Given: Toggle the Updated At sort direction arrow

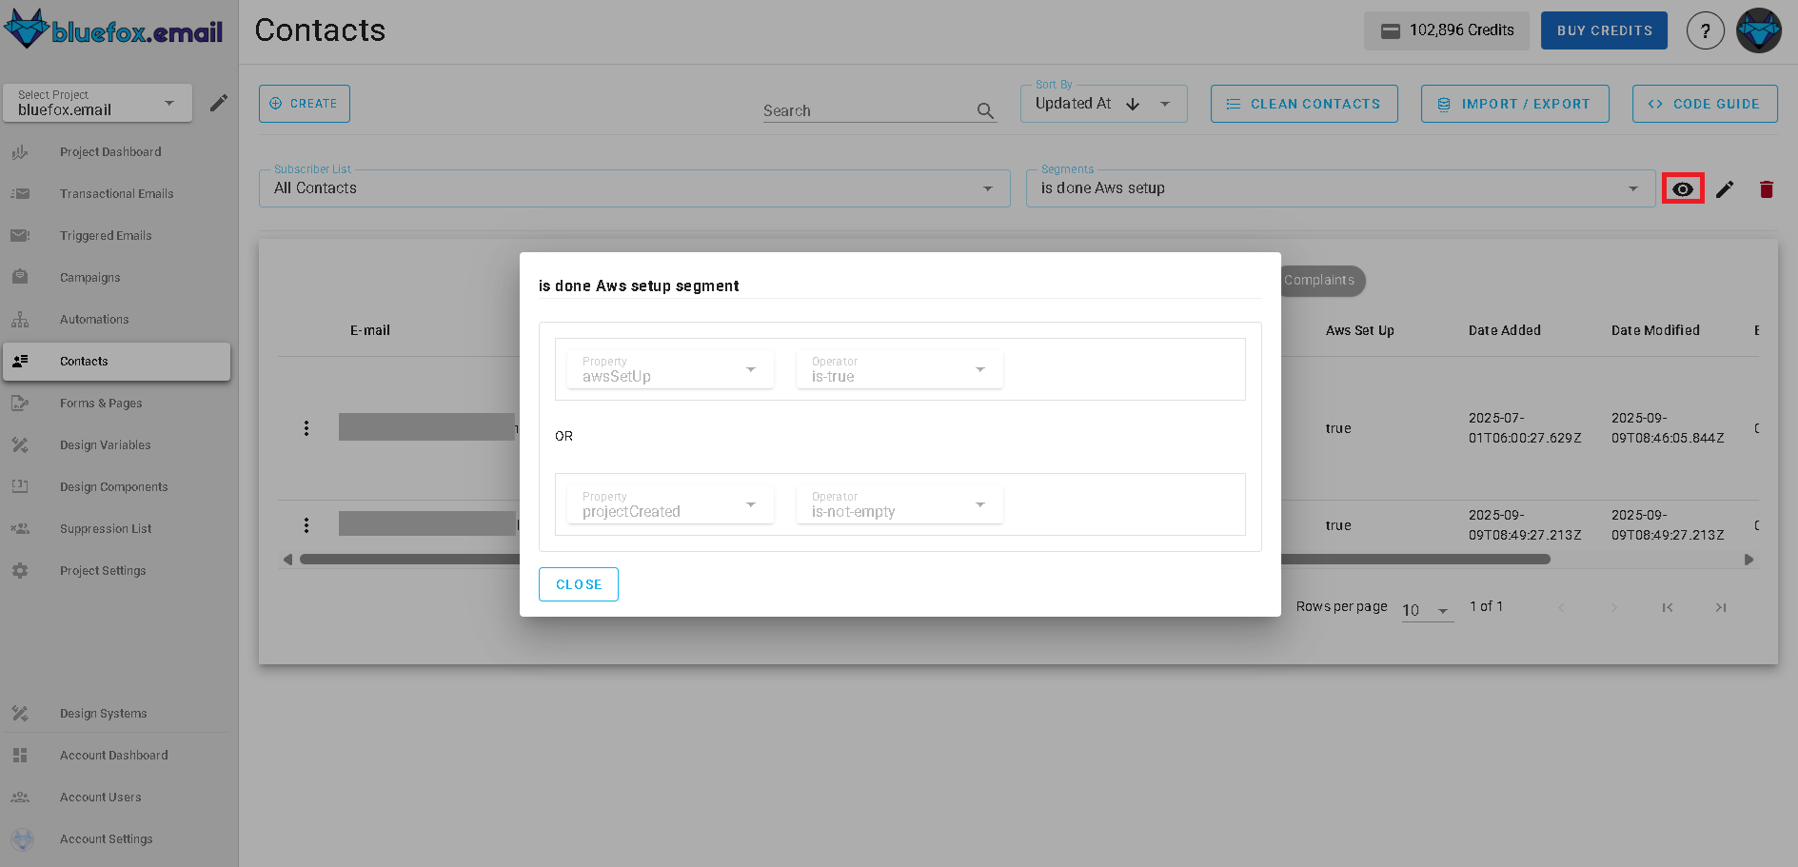Looking at the screenshot, I should [x=1133, y=104].
